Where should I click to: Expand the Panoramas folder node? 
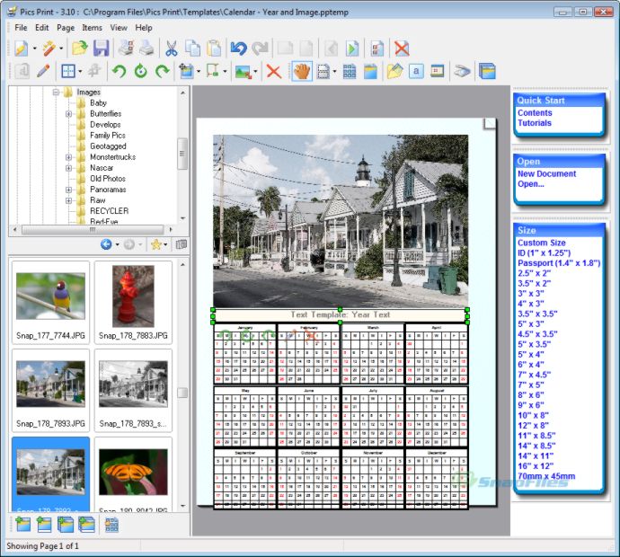(x=68, y=190)
